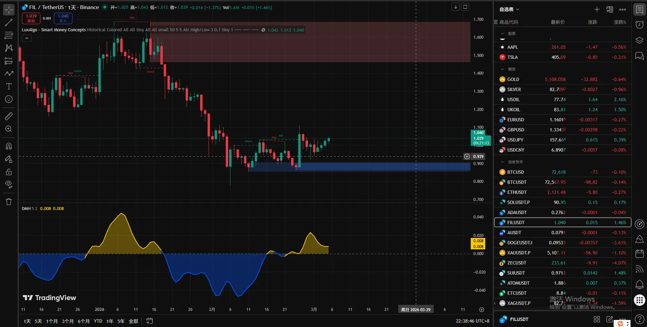The height and width of the screenshot is (327, 647).
Task: Open the go-to-date calendar icon
Action: pos(150,321)
